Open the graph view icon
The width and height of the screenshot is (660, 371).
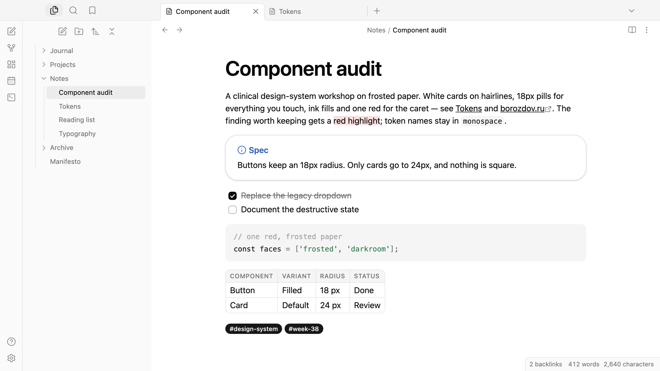tap(11, 48)
